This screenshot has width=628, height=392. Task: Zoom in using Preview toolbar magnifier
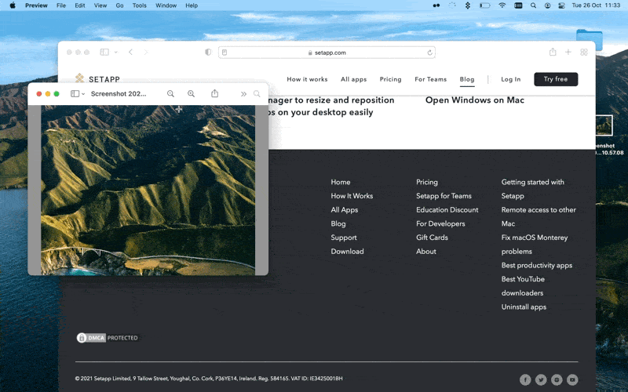point(191,93)
